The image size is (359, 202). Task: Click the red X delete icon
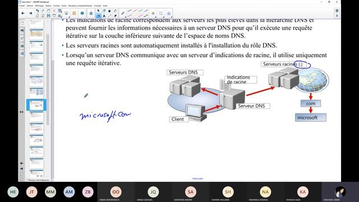click(x=54, y=11)
